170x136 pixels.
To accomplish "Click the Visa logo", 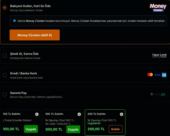I will 157,75.
